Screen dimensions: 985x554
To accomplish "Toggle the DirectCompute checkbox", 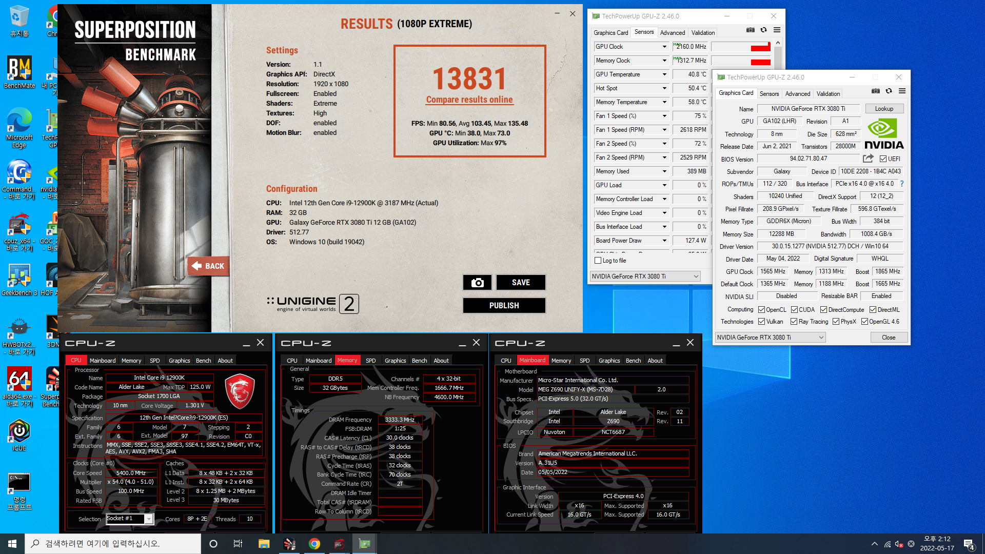I will (x=823, y=310).
